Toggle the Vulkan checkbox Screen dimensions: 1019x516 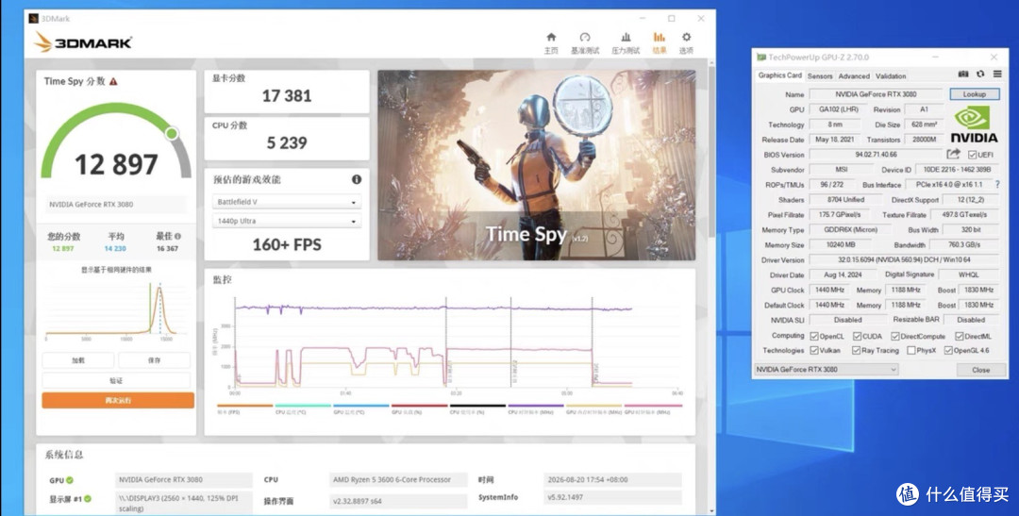(x=814, y=350)
